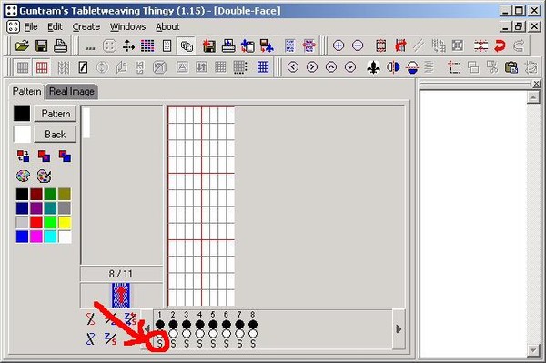The width and height of the screenshot is (546, 363).
Task: Click the circled up arrow icon
Action: tap(331, 66)
